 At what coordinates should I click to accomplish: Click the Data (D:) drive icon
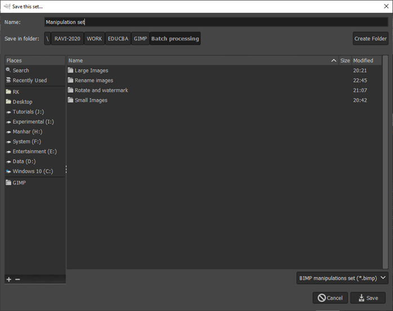pos(8,162)
